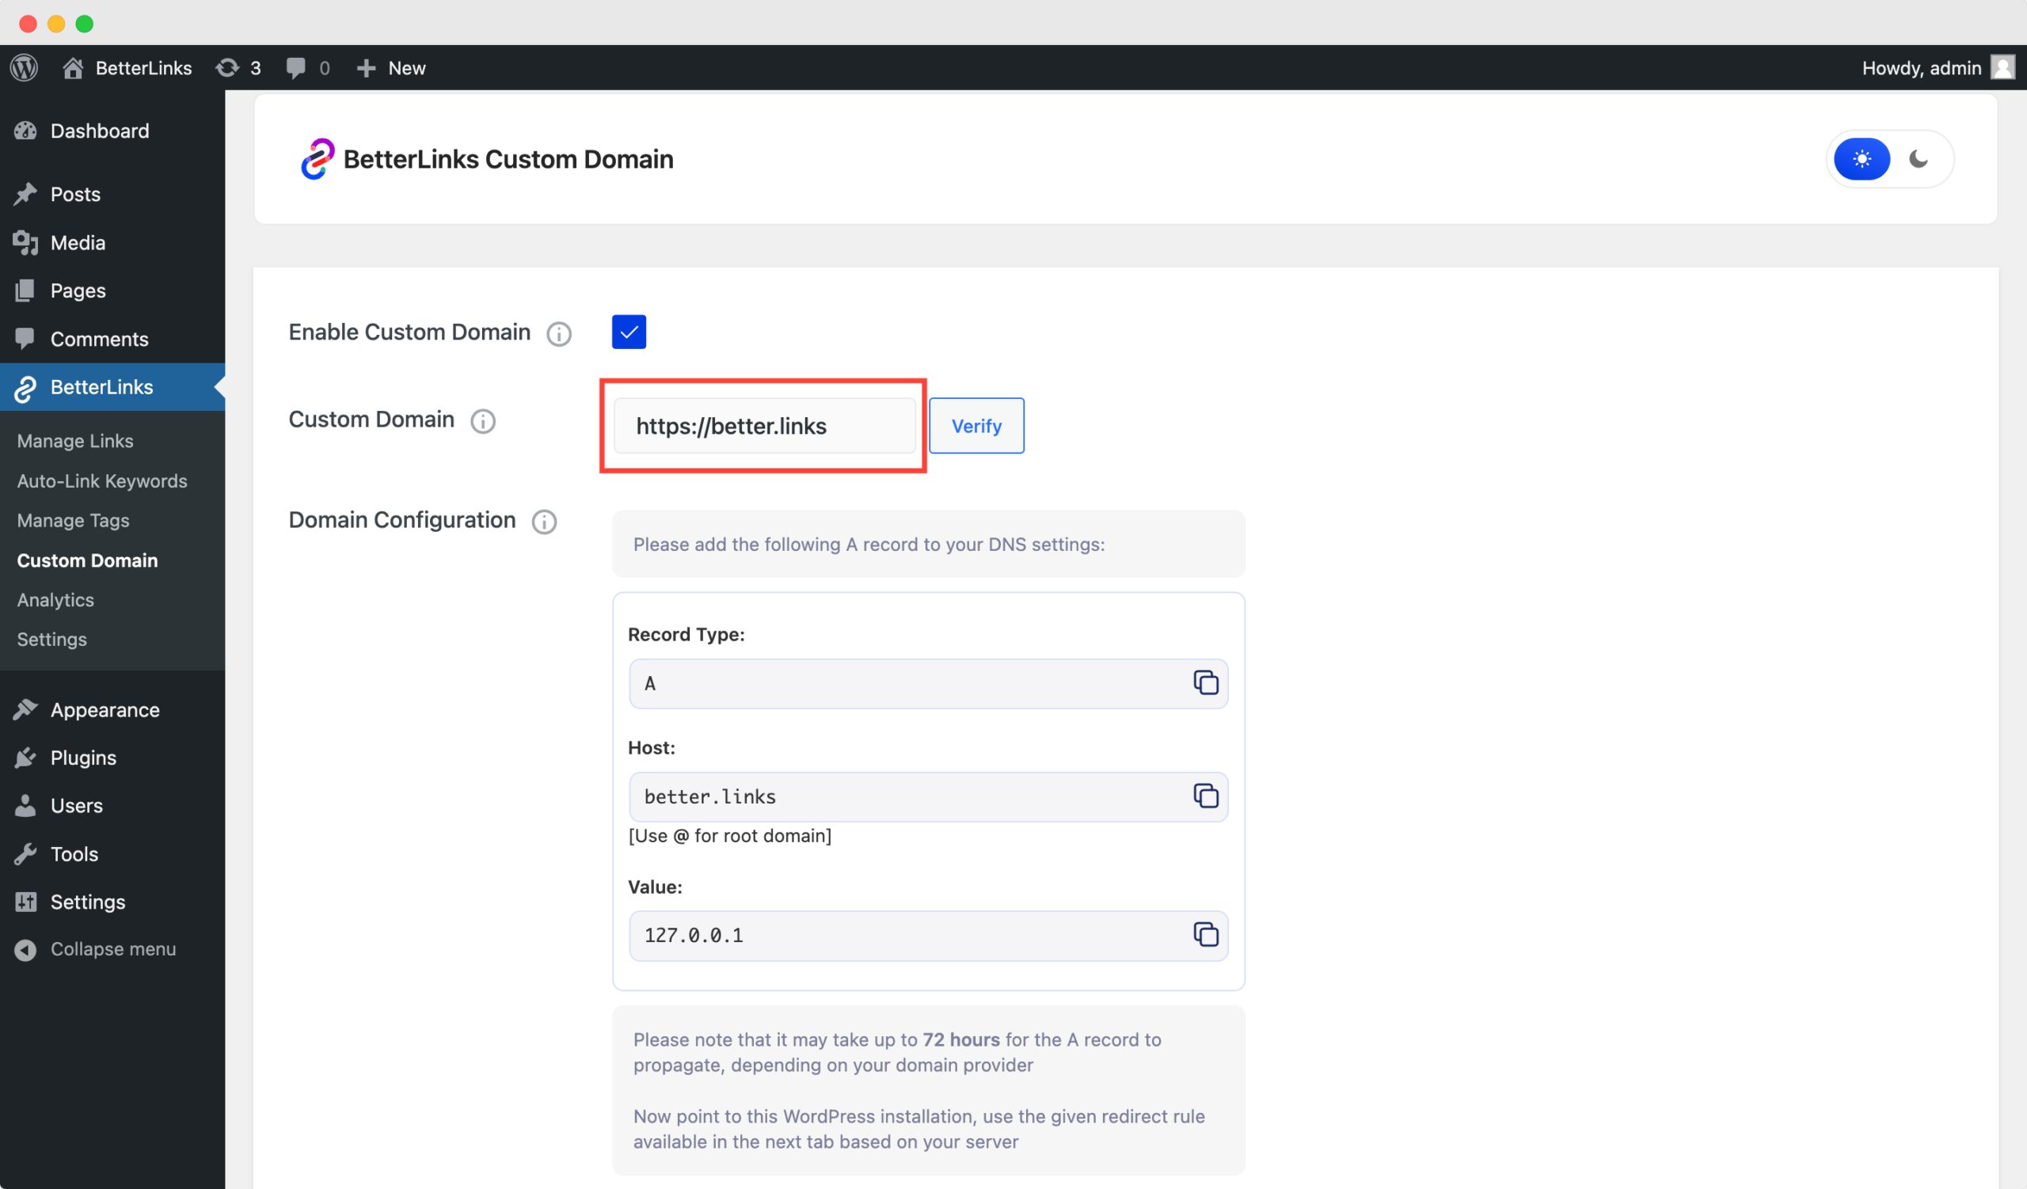Click the WordPress logo in the admin bar
This screenshot has height=1189, width=2027.
(x=23, y=67)
